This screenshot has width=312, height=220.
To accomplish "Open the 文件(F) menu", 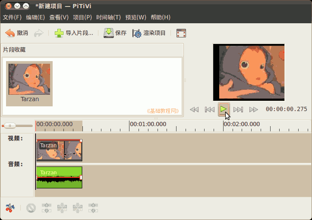I will click(x=12, y=17).
